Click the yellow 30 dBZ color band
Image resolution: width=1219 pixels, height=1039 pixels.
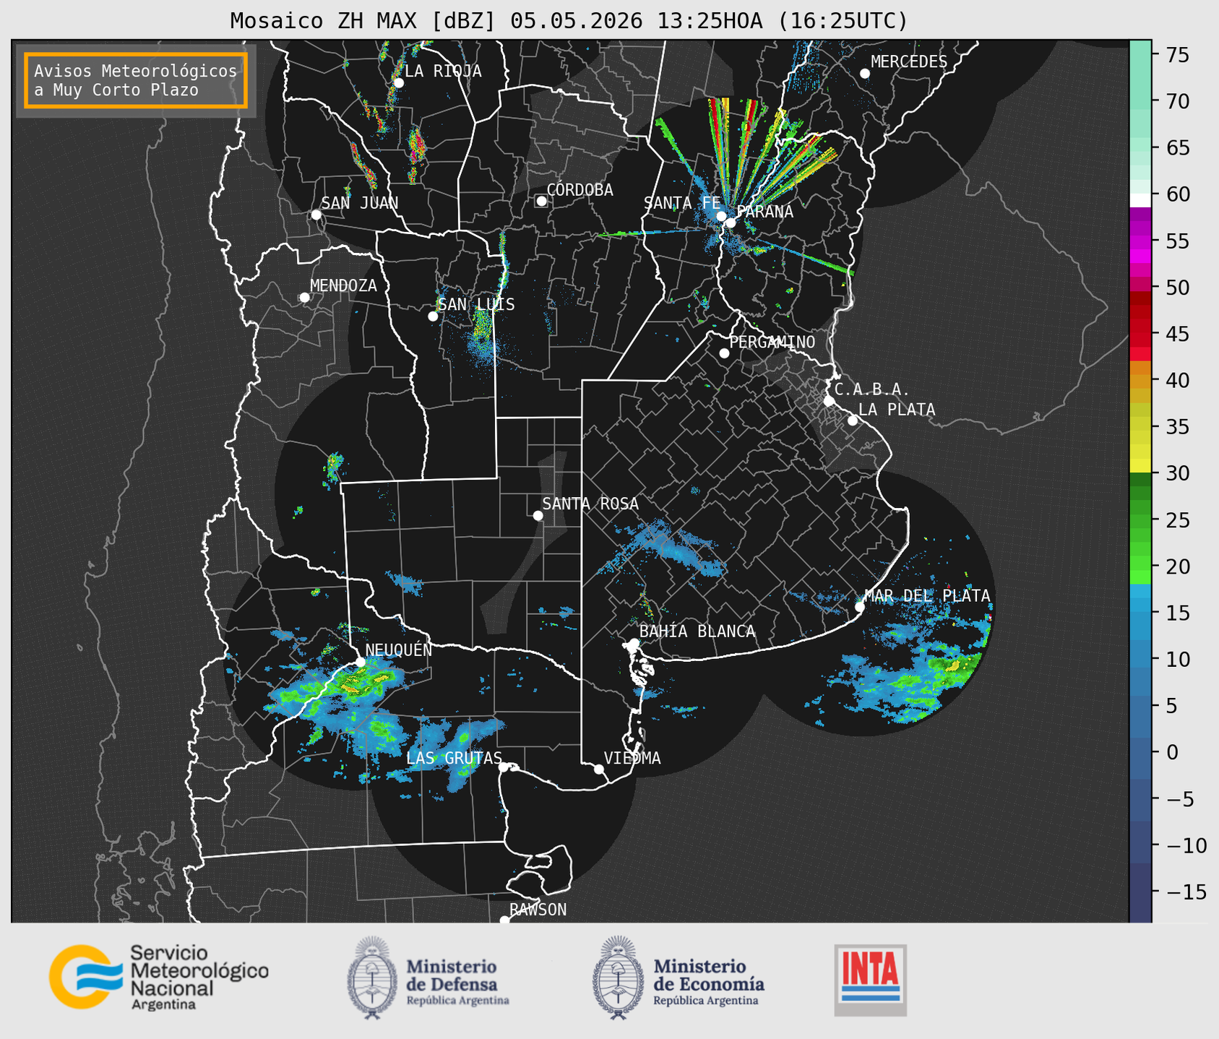1140,466
